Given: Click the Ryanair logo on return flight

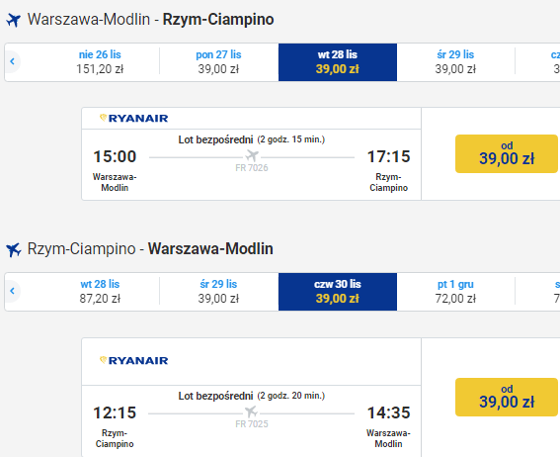Looking at the screenshot, I should click(x=133, y=360).
